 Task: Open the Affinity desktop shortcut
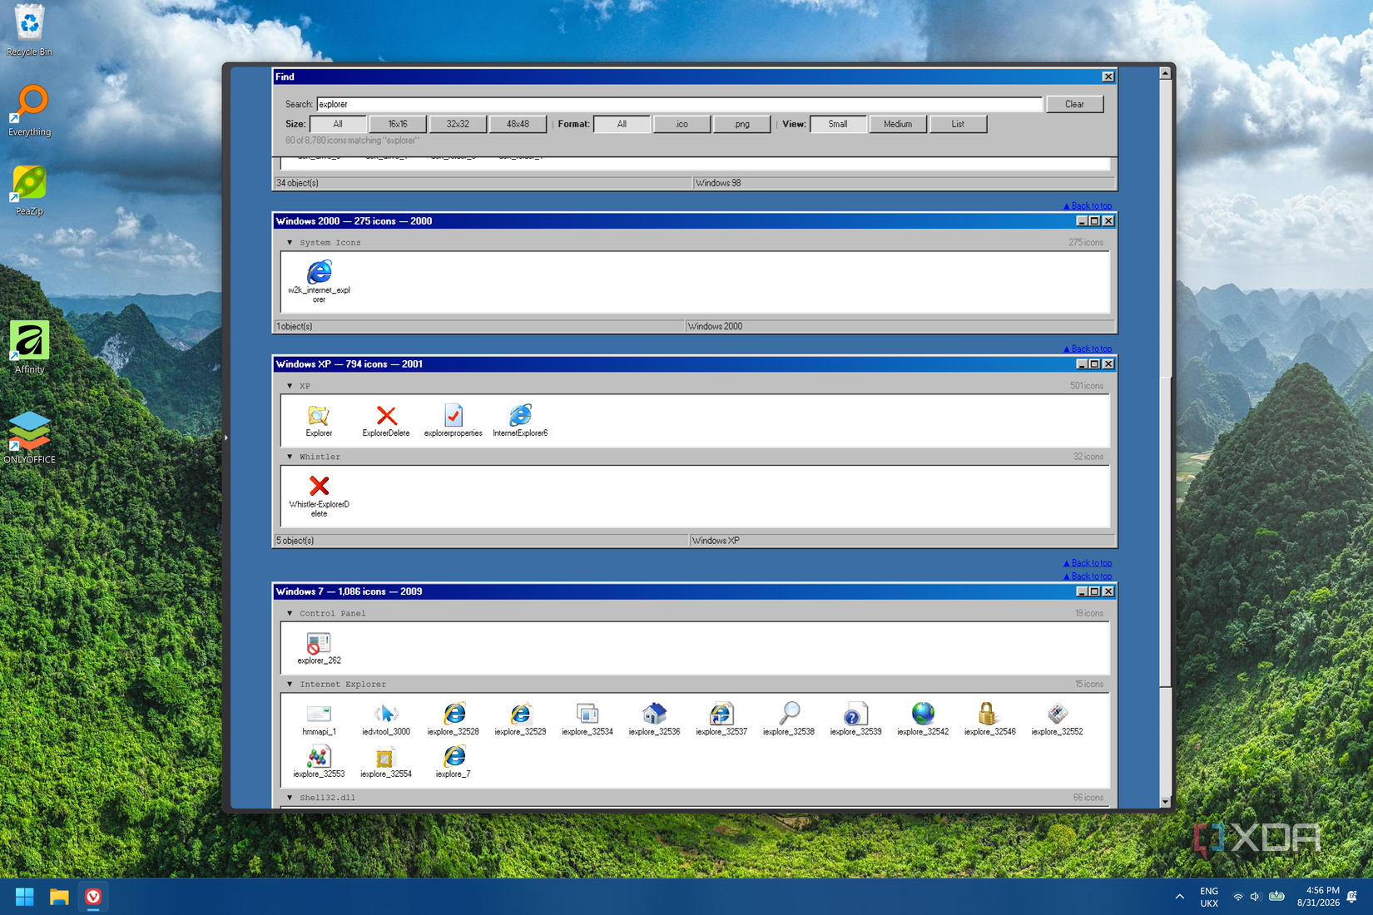click(x=29, y=348)
